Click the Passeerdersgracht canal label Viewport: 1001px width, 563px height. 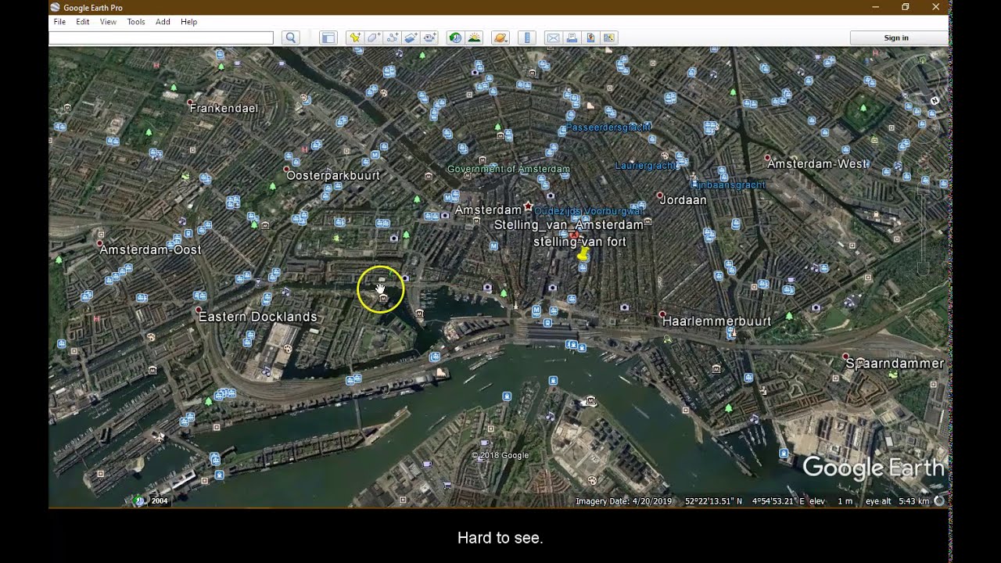click(608, 127)
